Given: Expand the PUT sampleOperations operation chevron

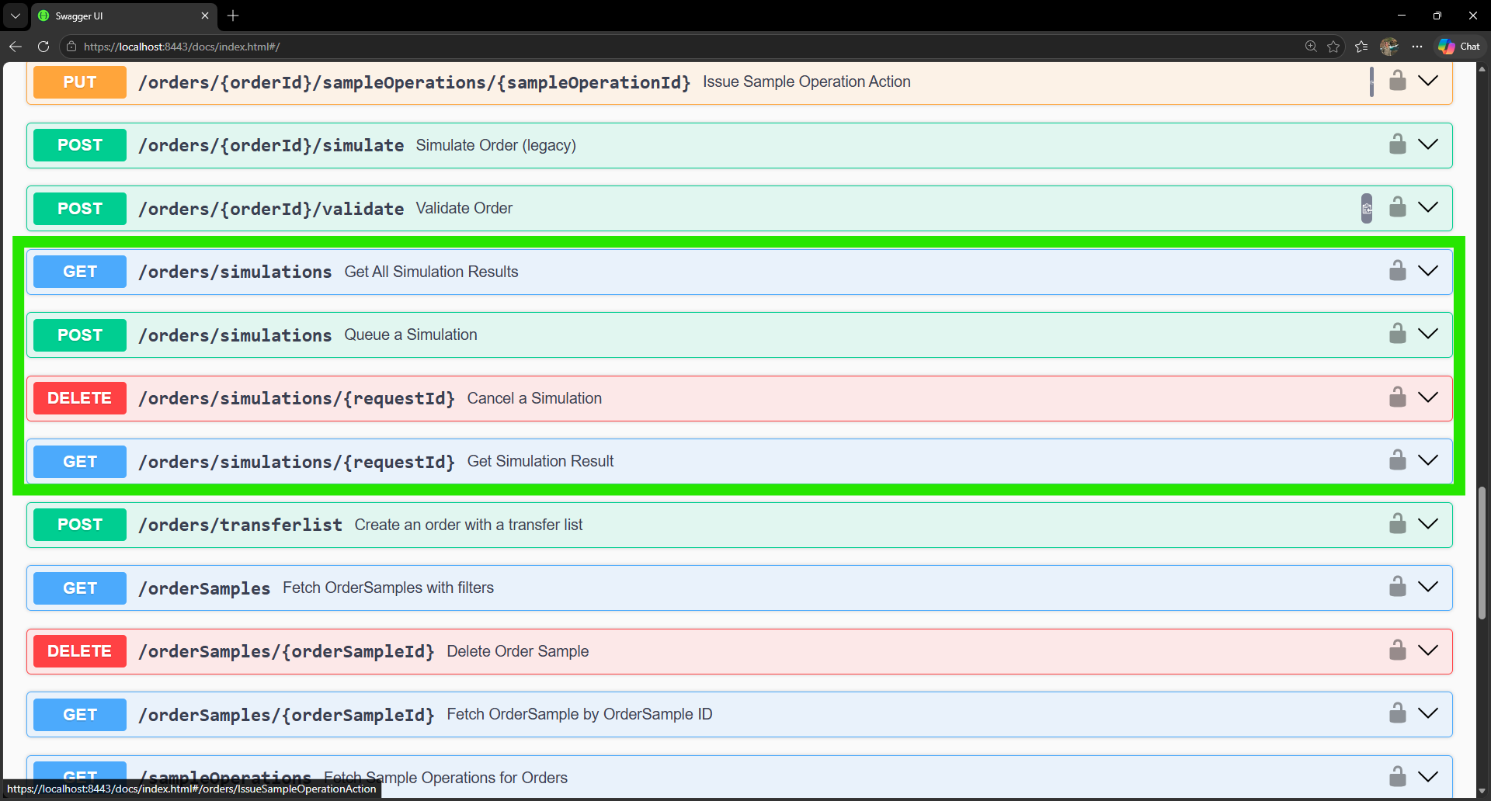Looking at the screenshot, I should click(x=1428, y=81).
